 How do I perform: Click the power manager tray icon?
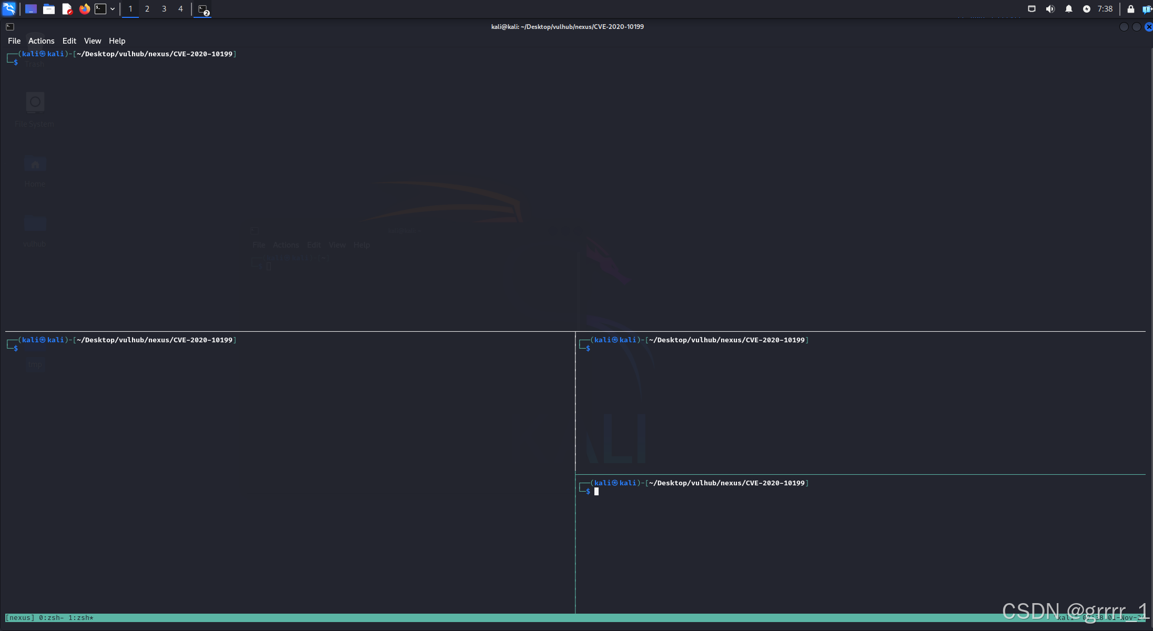pyautogui.click(x=1086, y=9)
